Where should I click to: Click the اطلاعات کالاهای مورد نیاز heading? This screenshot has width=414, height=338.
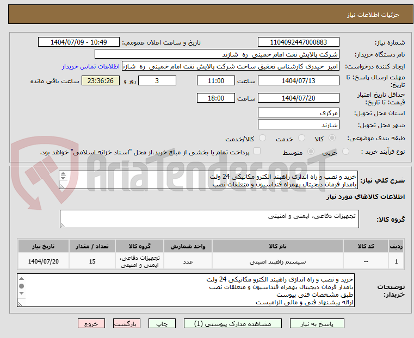366,197
